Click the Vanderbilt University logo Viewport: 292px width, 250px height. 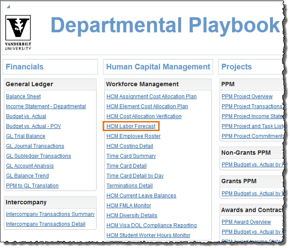(18, 33)
